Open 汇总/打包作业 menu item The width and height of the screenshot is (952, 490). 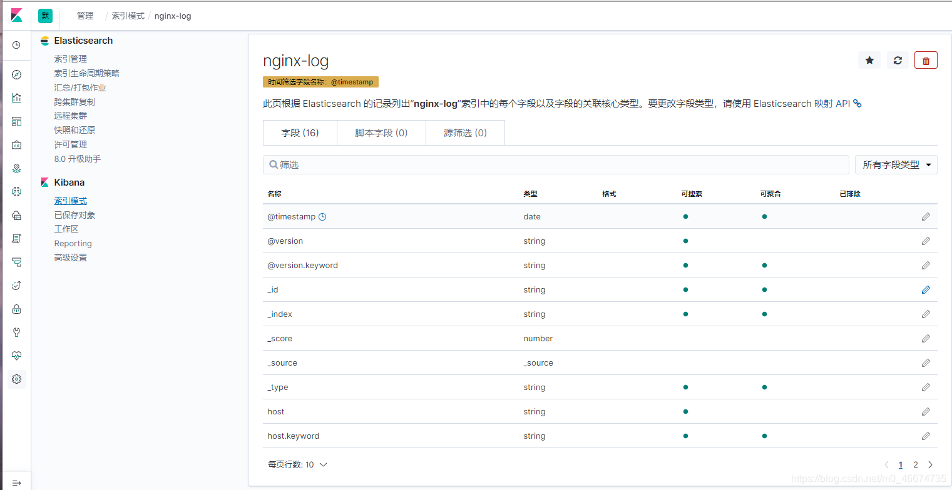[x=80, y=87]
